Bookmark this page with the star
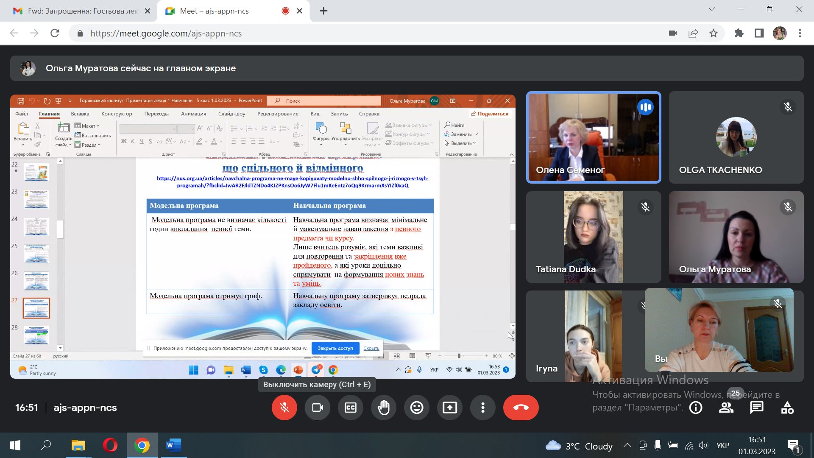This screenshot has height=458, width=814. tap(714, 34)
